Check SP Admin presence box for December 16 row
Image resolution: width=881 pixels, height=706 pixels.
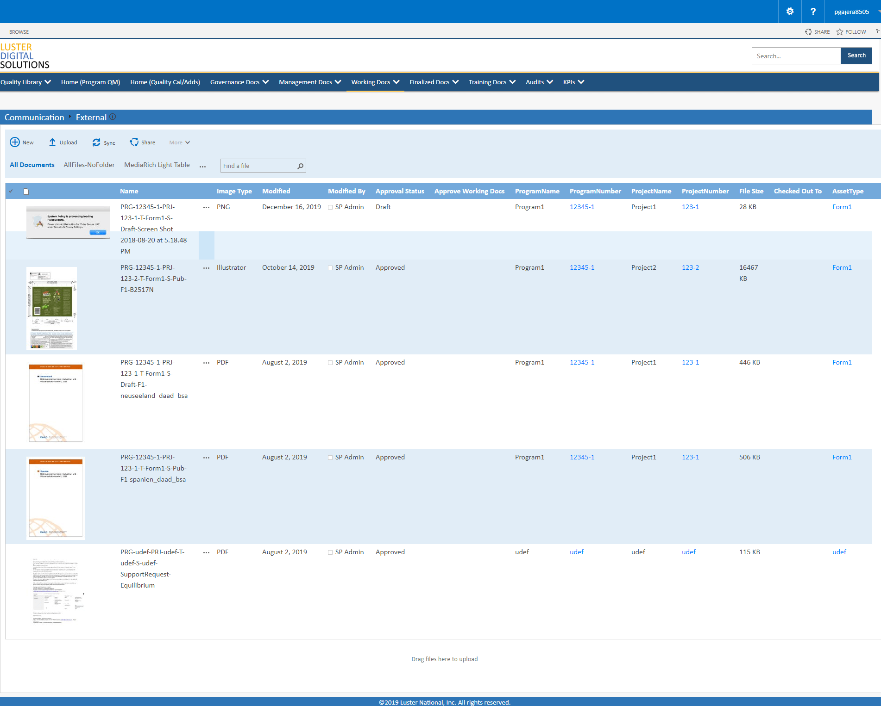pos(330,207)
